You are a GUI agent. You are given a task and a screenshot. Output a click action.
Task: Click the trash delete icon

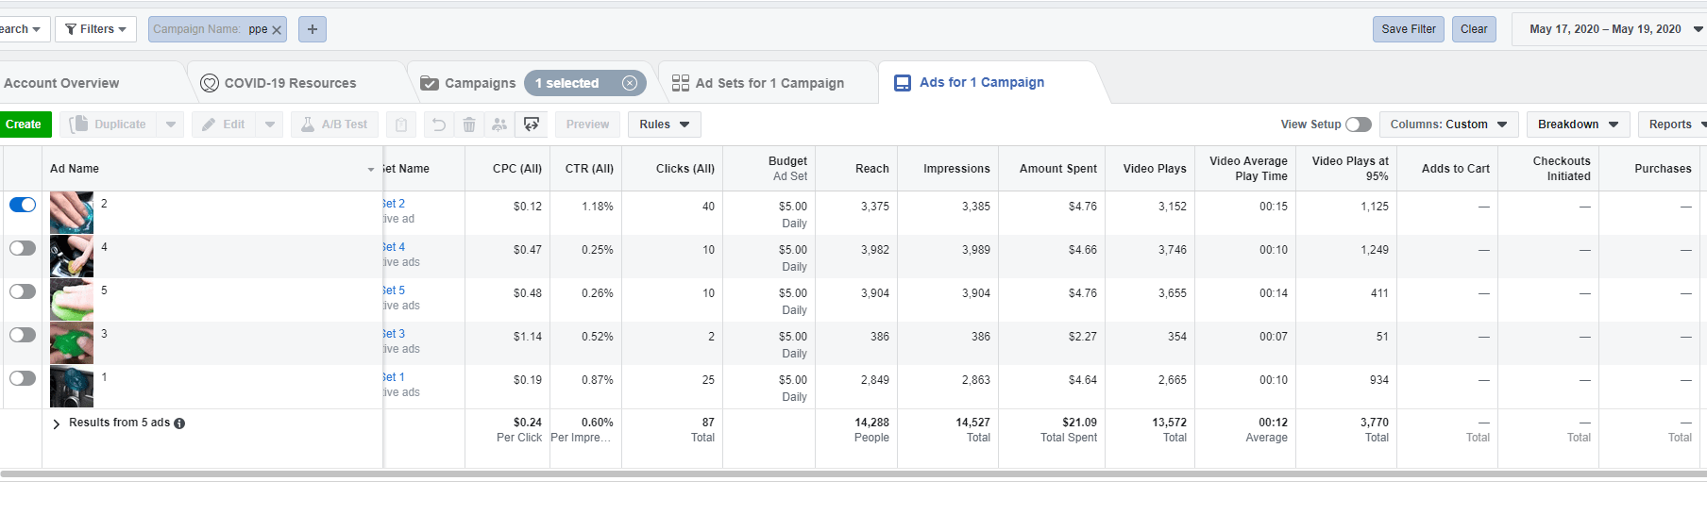469,124
